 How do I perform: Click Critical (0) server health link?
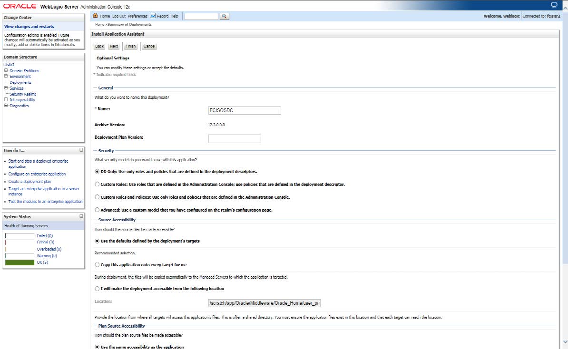tap(46, 242)
